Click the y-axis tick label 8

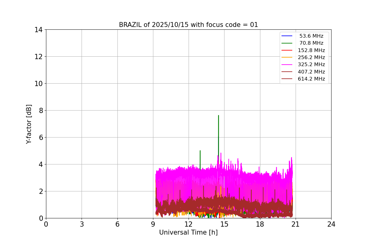40,111
